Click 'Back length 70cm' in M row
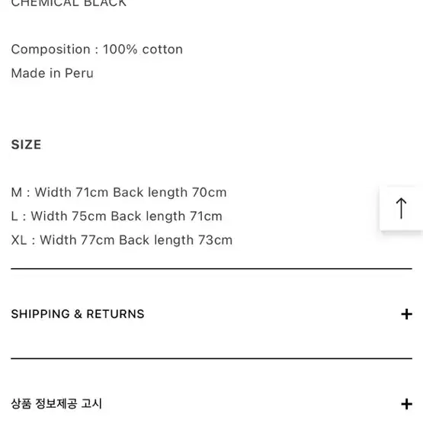 [x=170, y=192]
